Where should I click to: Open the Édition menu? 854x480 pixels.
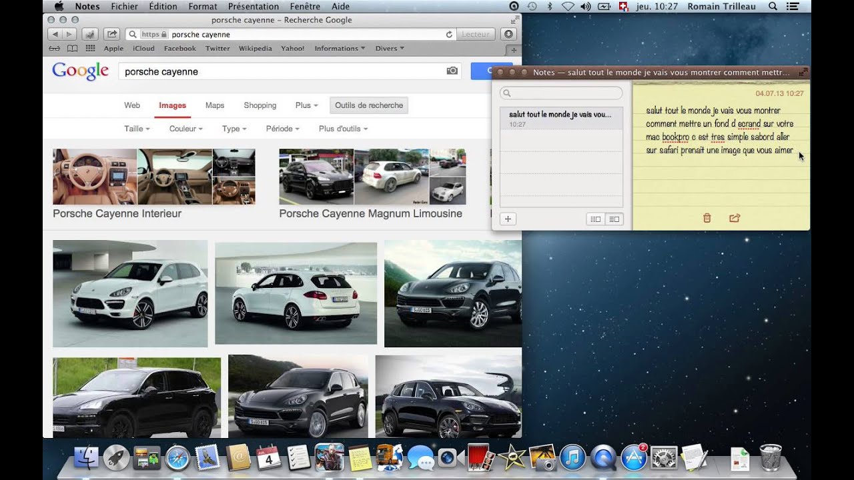163,6
